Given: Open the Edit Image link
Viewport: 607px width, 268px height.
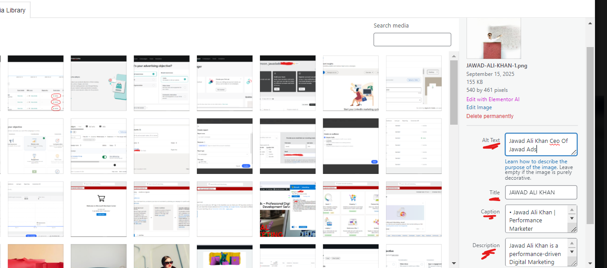Looking at the screenshot, I should pos(479,107).
